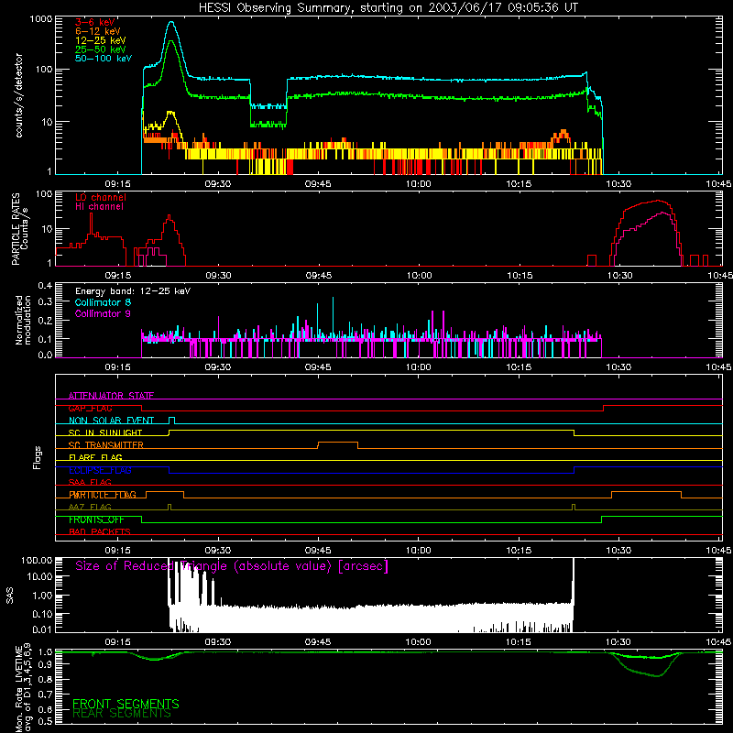Viewport: 733px width, 733px height.
Task: Click the NON_SOLAR_EVENT flag label
Action: [x=111, y=421]
